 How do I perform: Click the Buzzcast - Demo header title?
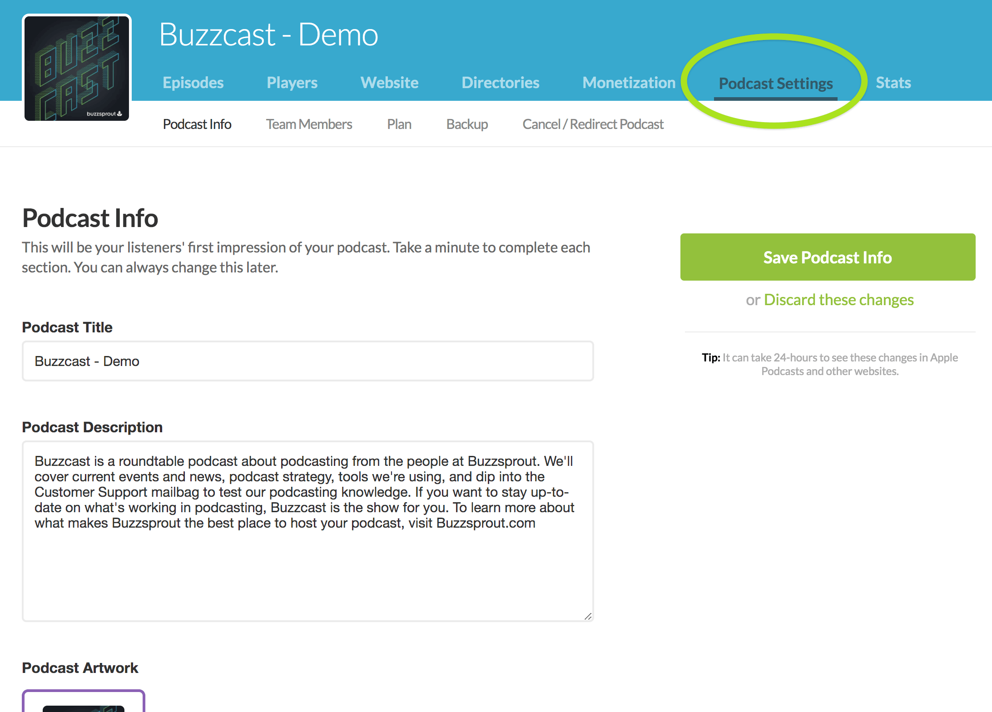pos(268,35)
